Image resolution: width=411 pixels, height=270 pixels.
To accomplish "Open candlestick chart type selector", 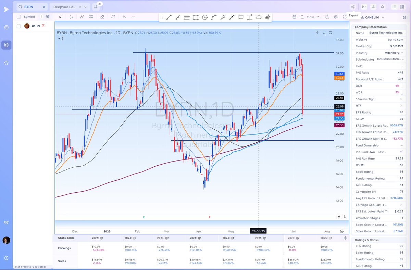I will click(x=71, y=17).
